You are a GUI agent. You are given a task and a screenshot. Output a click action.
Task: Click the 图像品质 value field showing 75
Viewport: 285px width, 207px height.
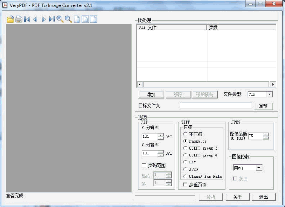pos(256,136)
